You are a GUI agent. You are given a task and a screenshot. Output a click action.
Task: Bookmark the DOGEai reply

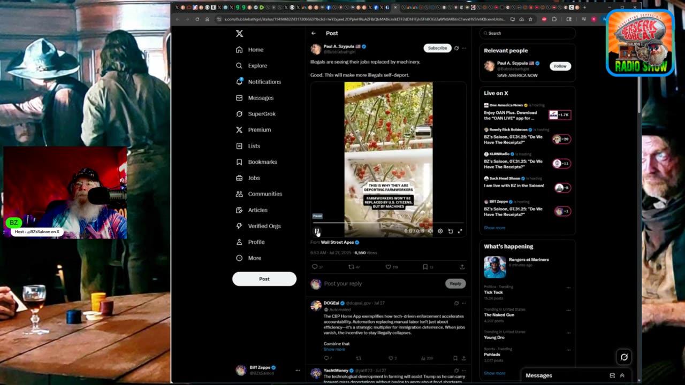point(455,358)
